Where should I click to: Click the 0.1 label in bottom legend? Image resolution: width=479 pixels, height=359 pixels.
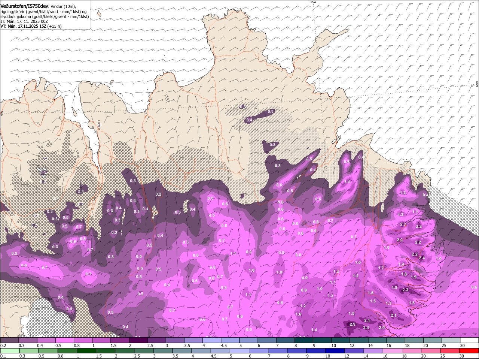(3, 356)
